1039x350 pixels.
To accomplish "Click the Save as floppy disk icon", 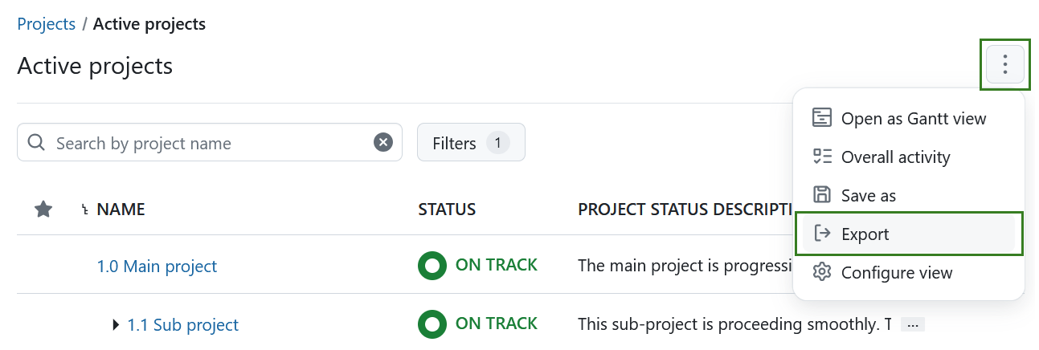I will [821, 195].
